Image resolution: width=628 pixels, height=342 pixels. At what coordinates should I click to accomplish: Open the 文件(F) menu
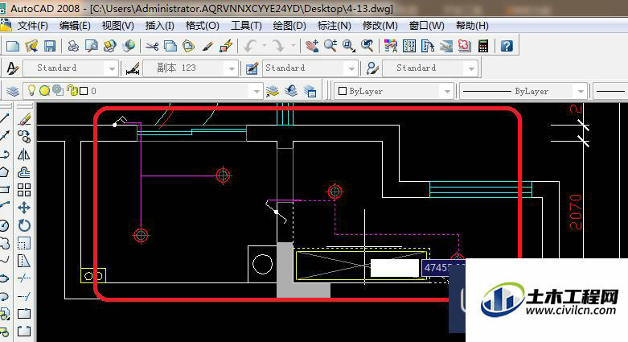pyautogui.click(x=32, y=26)
